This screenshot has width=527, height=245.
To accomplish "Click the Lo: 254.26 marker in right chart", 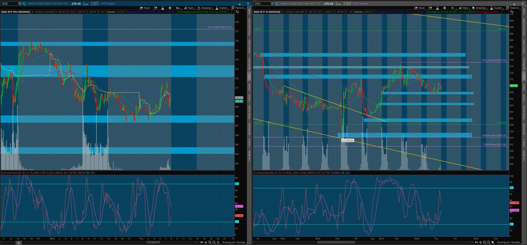I will (x=347, y=140).
